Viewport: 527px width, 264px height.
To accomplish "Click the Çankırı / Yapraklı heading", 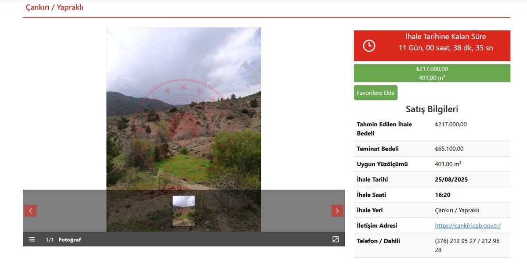I will coord(54,7).
